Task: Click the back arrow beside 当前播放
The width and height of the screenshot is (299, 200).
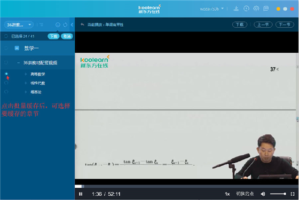Action: [x=82, y=25]
